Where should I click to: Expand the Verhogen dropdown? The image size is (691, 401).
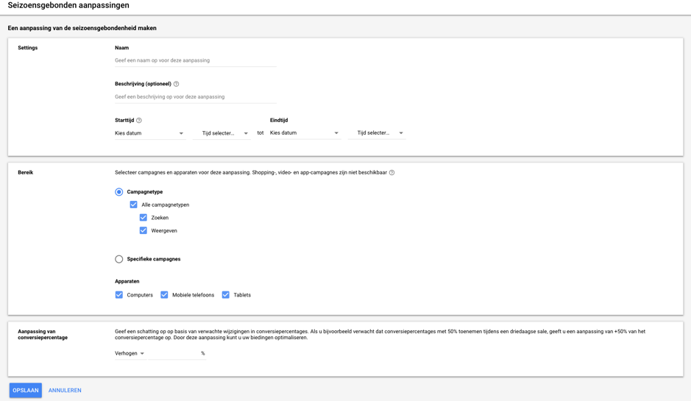tap(130, 353)
